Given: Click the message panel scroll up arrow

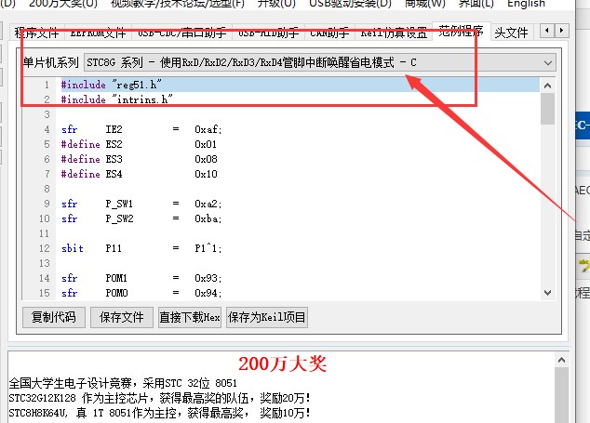Looking at the screenshot, I should 561,360.
